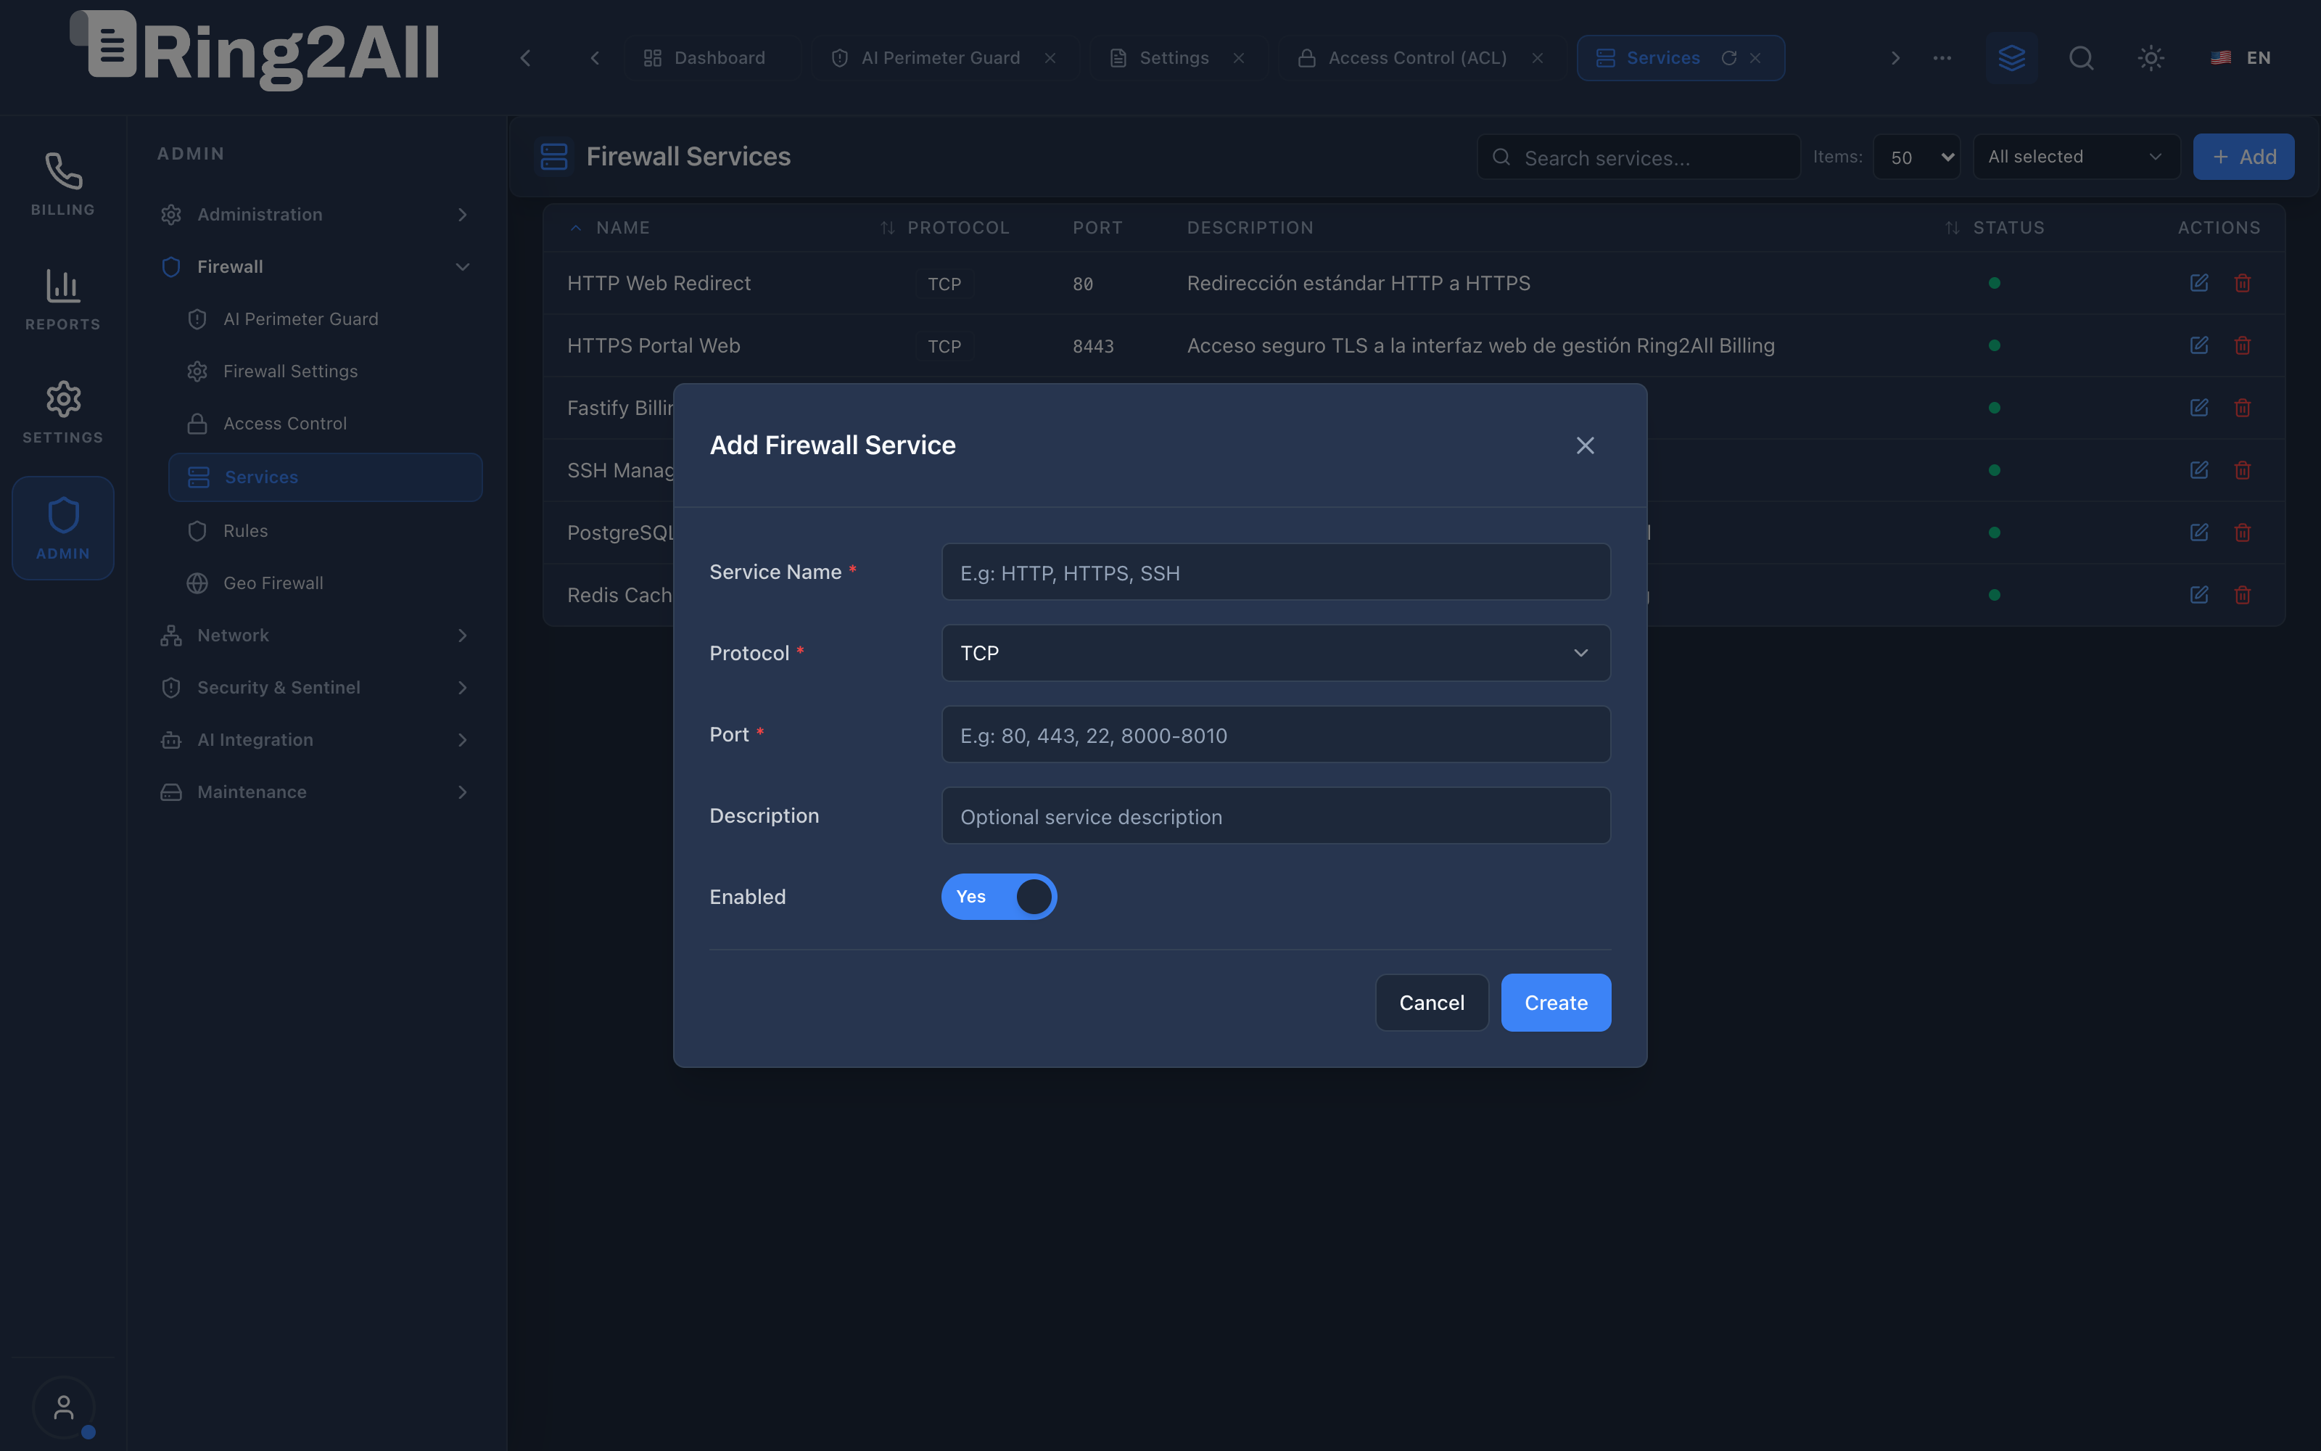Delete the Redis Cache service row
Image resolution: width=2321 pixels, height=1451 pixels.
pyautogui.click(x=2243, y=595)
